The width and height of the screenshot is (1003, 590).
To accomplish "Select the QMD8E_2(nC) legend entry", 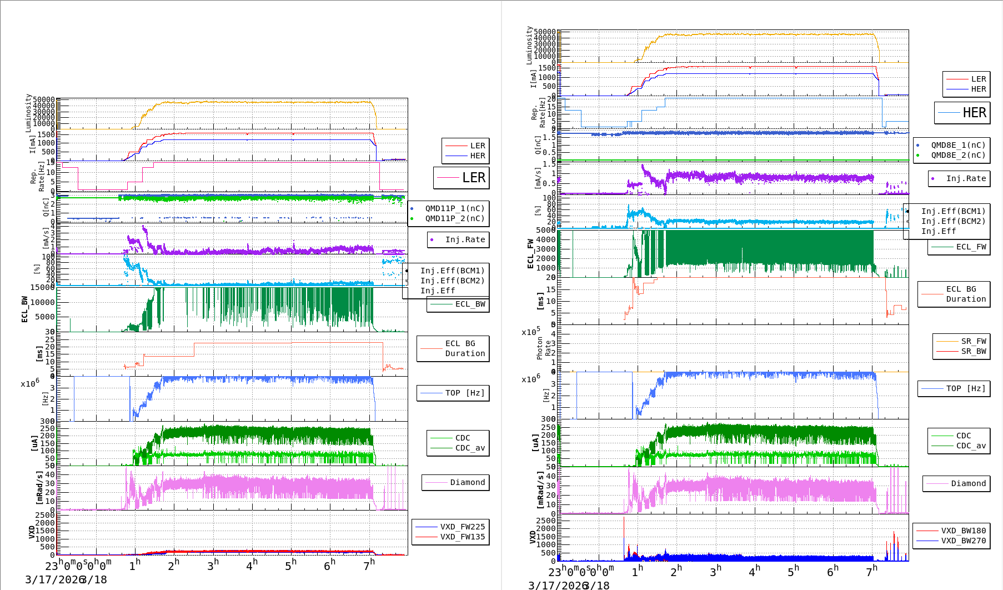I will click(958, 155).
